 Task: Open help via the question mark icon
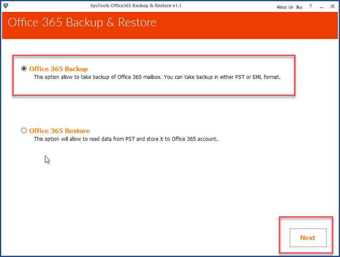310,6
